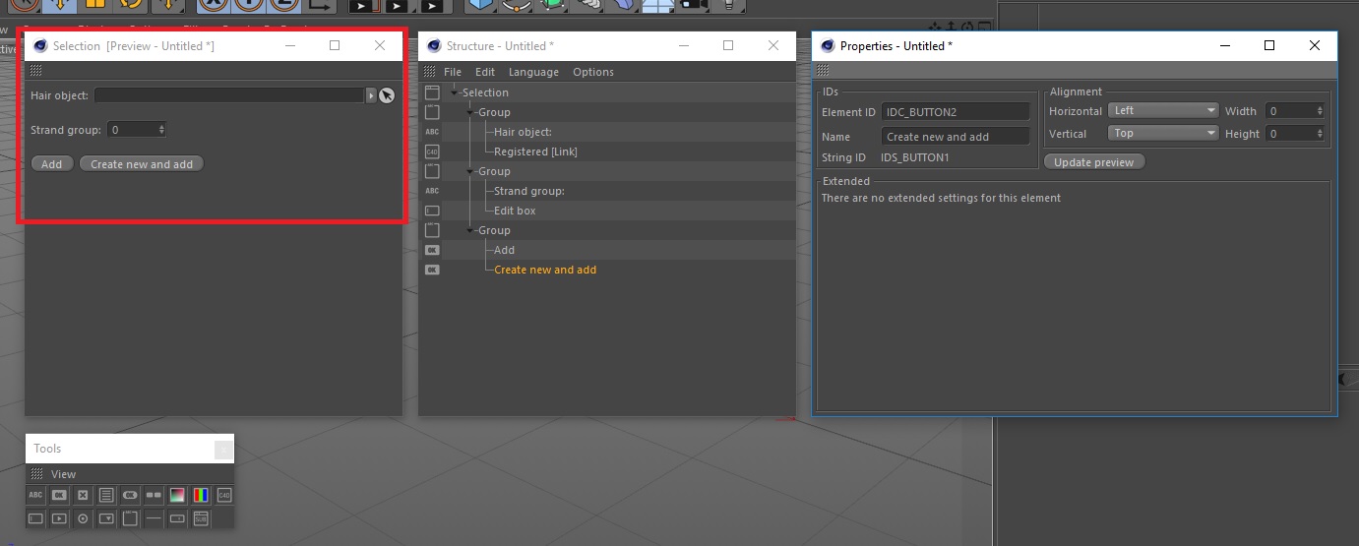Click the Strand group number stepper arrows
Image resolution: width=1359 pixels, height=546 pixels.
[x=161, y=130]
